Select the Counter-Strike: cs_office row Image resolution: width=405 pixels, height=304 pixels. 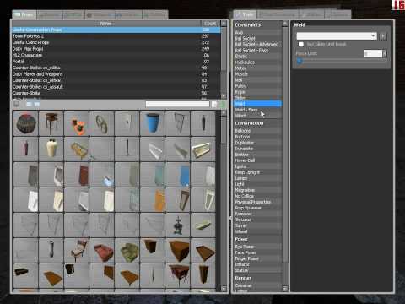(x=116, y=80)
